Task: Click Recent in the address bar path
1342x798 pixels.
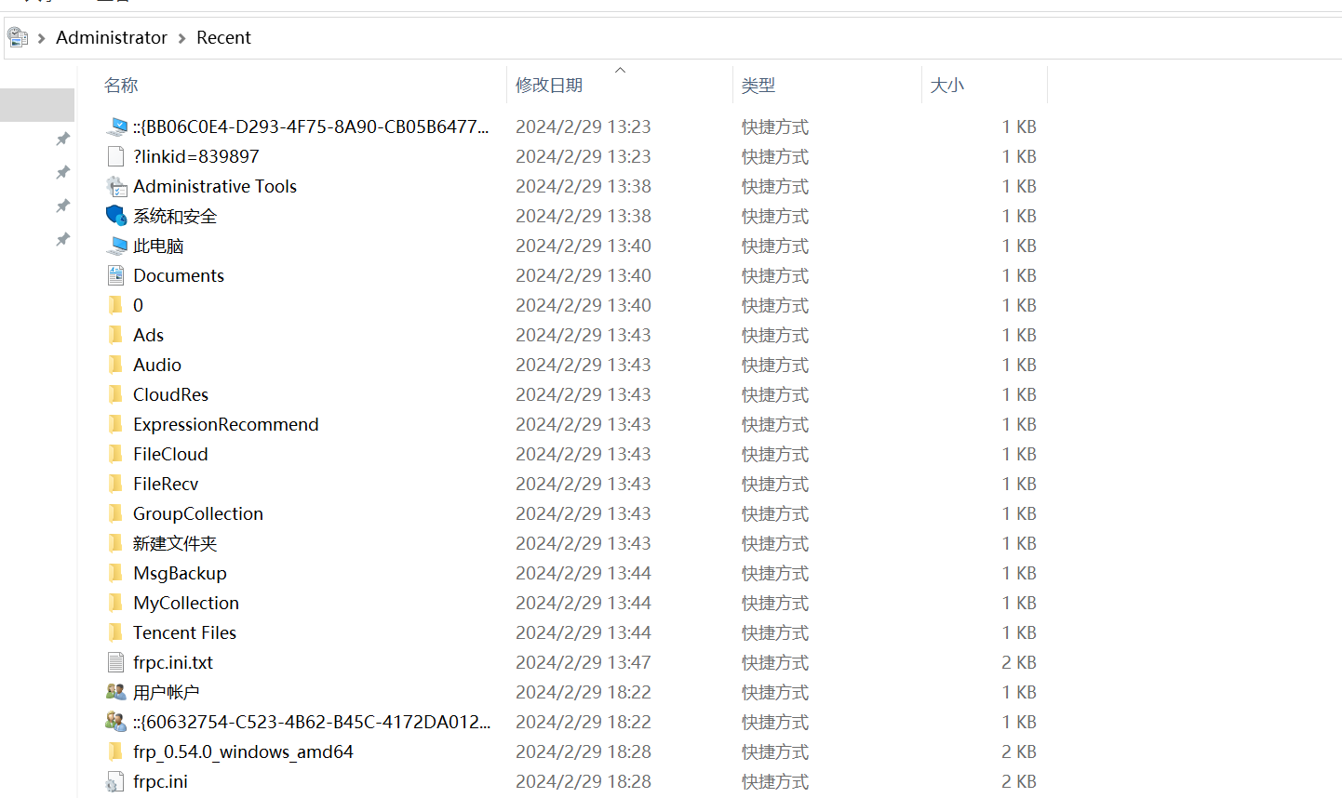Action: (223, 38)
